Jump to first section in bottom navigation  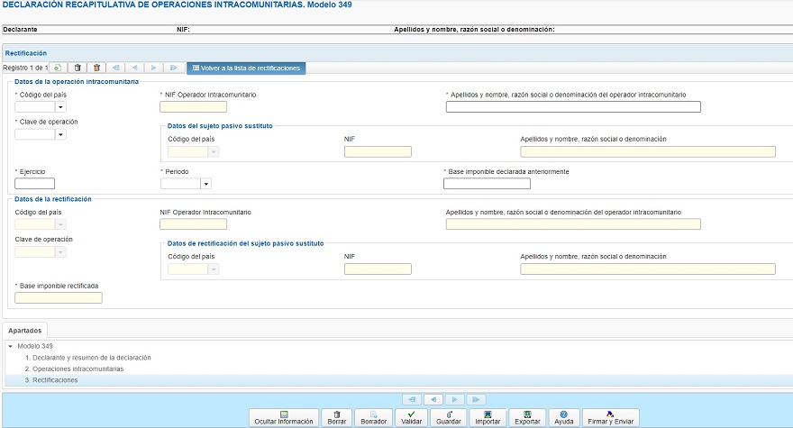point(412,400)
